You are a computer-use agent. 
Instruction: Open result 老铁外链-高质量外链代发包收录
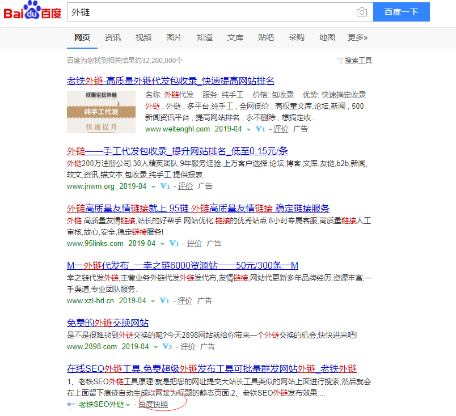pos(170,81)
